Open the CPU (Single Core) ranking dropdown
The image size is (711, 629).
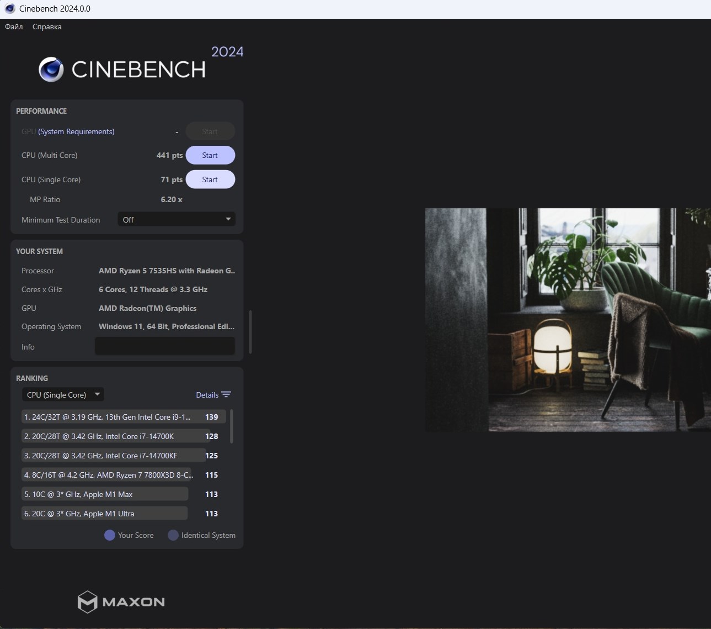click(63, 395)
